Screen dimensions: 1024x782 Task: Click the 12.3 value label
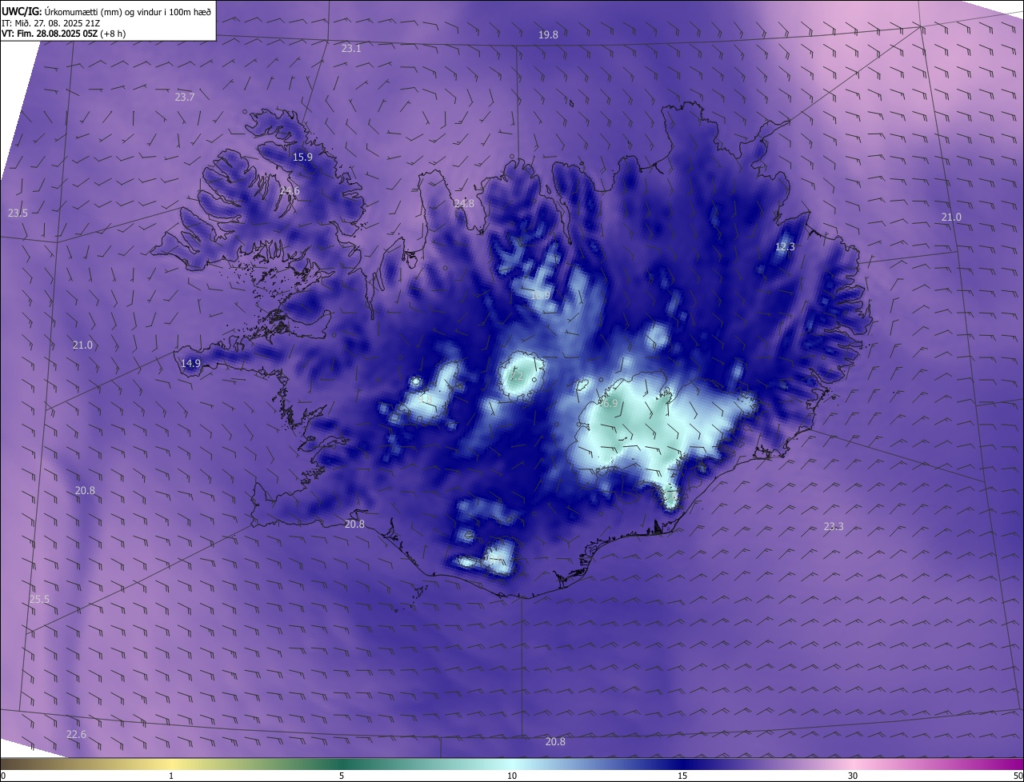785,247
